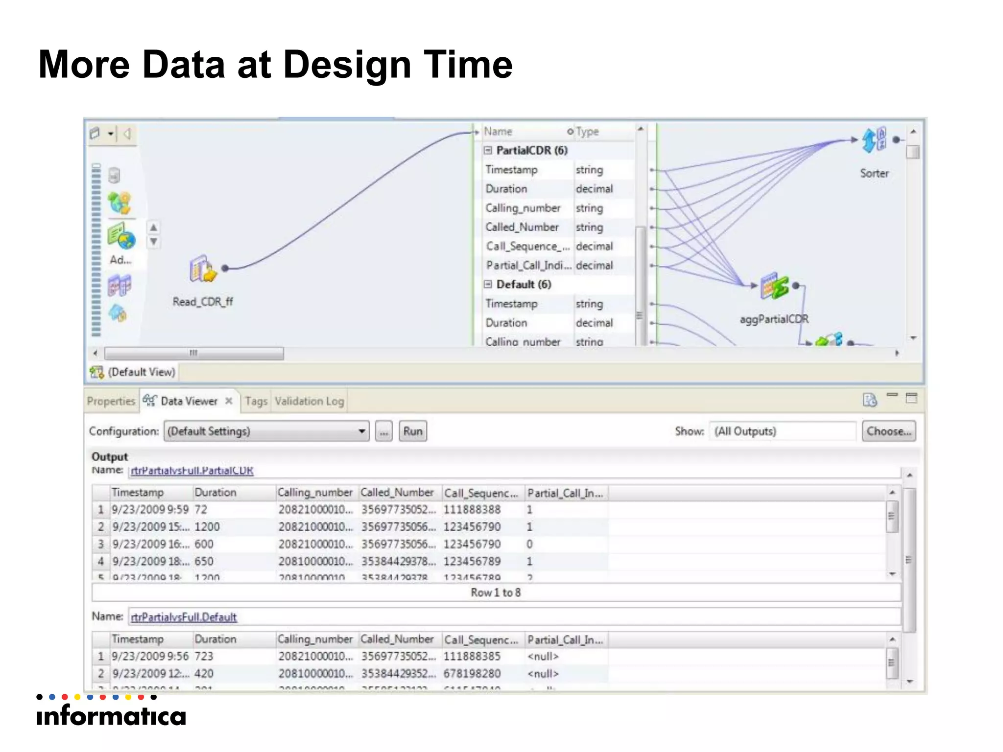The image size is (1003, 752).
Task: Click the Output section vertical scrollbar
Action: (x=909, y=560)
